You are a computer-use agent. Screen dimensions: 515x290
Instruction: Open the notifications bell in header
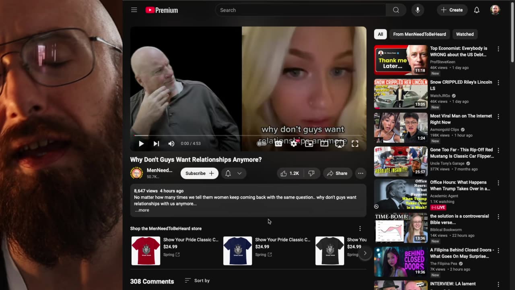[476, 10]
